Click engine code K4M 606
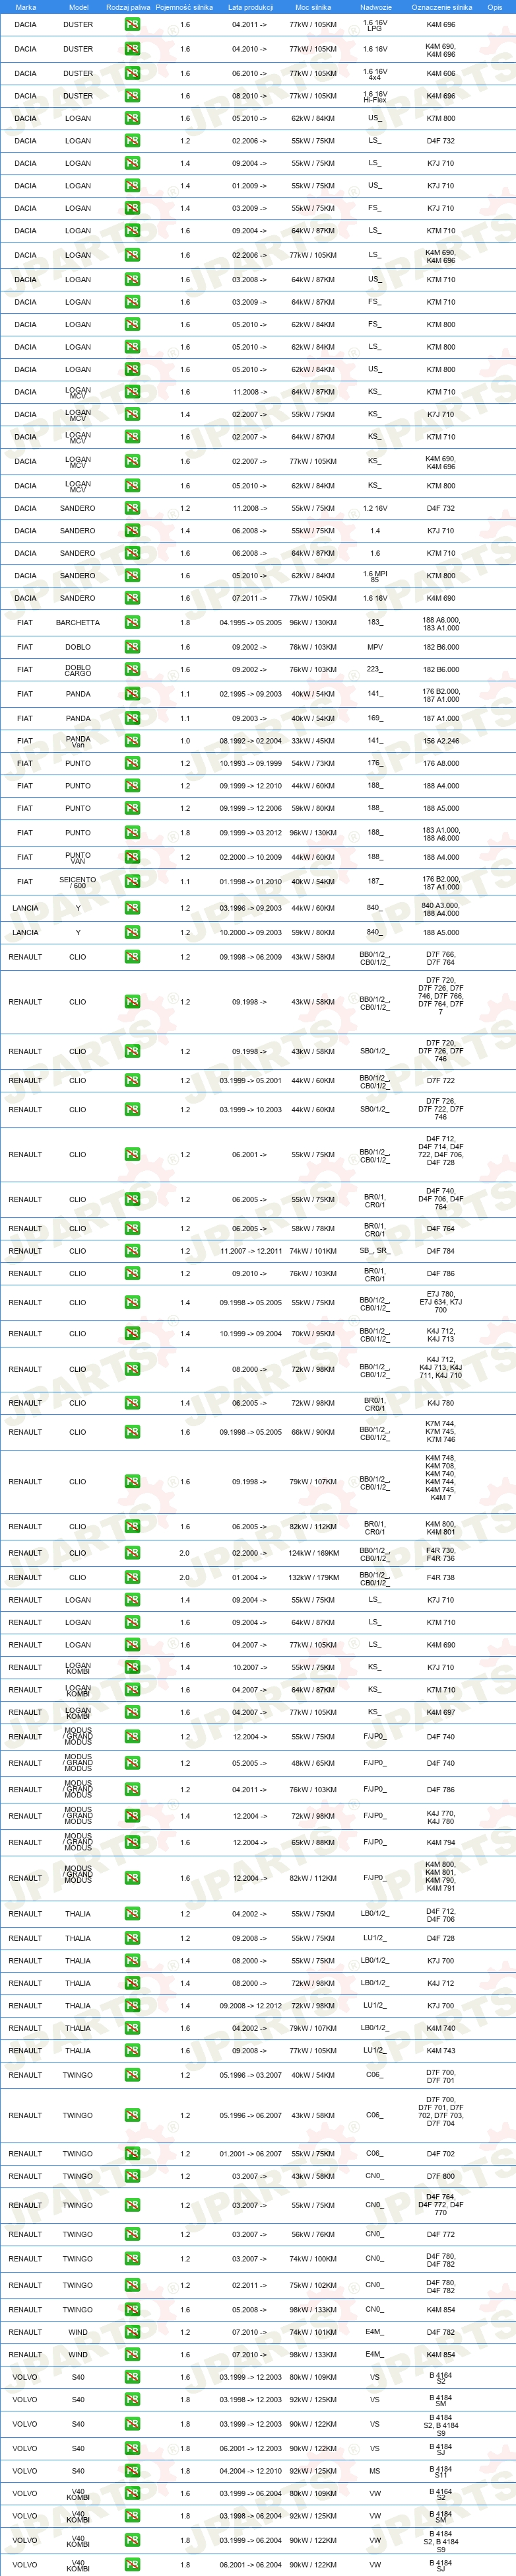516x2576 pixels. coord(441,73)
